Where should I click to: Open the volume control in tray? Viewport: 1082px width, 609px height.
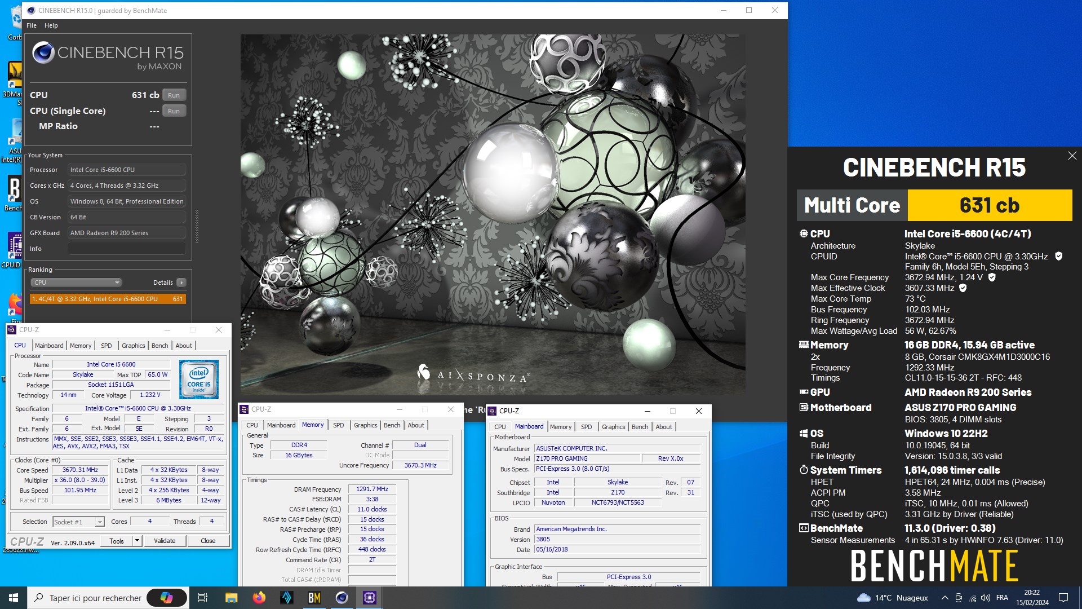point(986,598)
